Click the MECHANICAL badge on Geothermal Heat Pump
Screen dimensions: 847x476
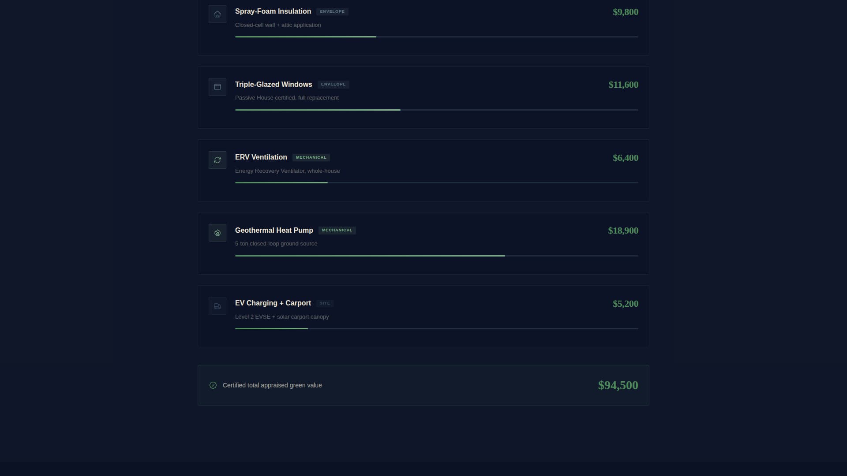coord(337,230)
